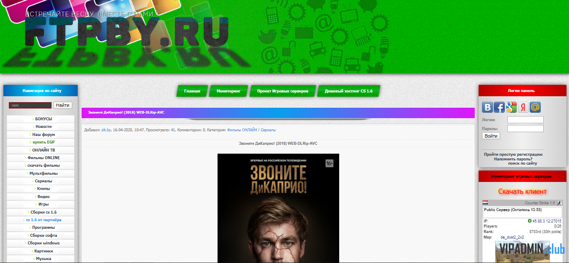
Task: Open Игры sidebar link
Action: click(x=41, y=204)
